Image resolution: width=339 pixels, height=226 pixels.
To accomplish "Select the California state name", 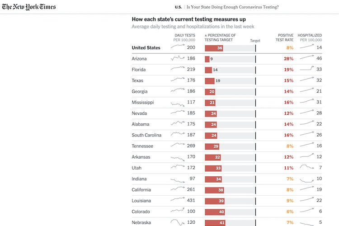I will pyautogui.click(x=141, y=190).
